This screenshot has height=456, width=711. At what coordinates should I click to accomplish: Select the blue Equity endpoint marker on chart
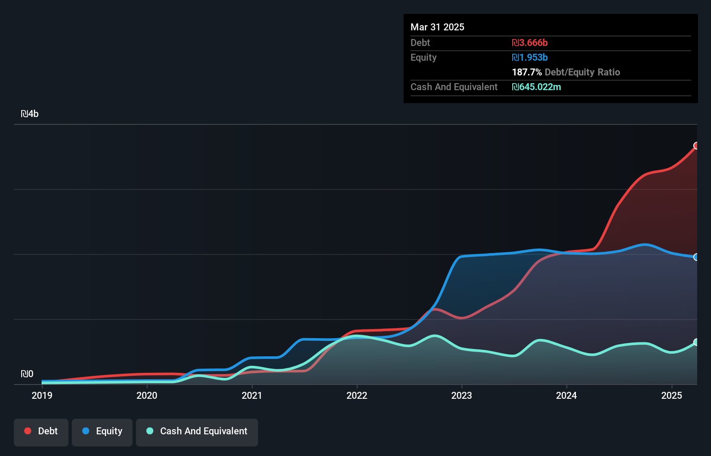click(696, 257)
